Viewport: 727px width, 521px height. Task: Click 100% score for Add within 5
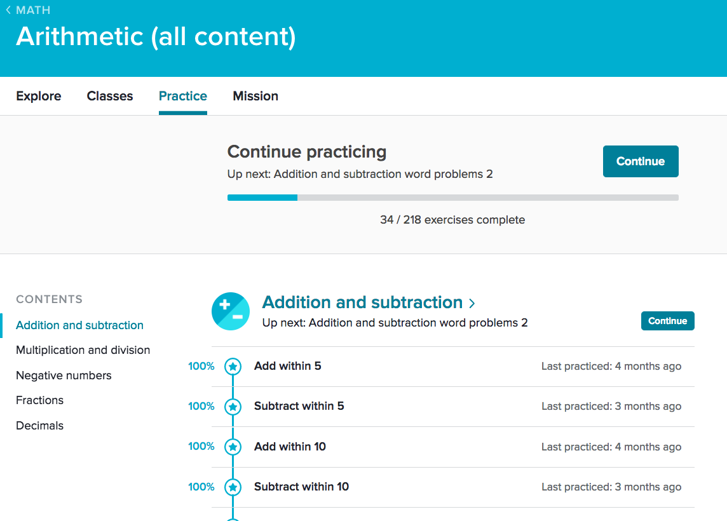point(201,366)
